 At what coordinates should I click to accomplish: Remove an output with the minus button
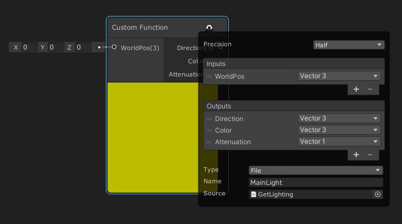coord(369,155)
